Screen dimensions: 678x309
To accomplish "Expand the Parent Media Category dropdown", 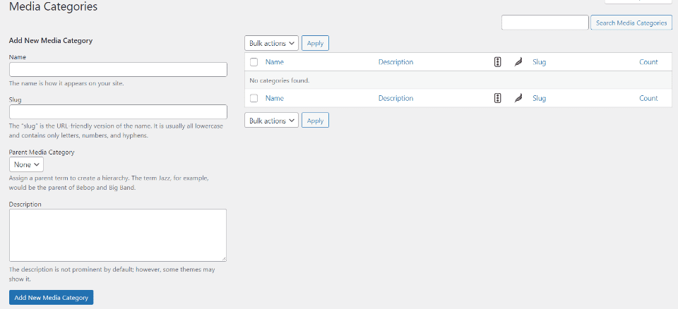I will tap(27, 164).
